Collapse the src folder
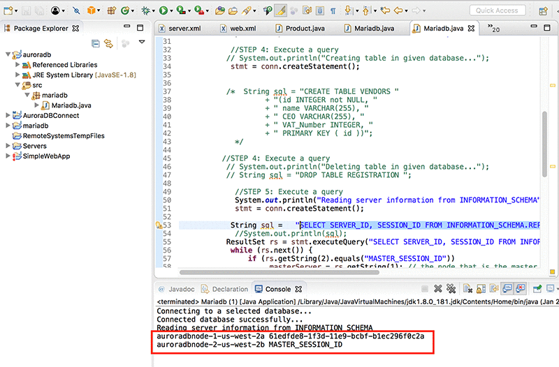 click(17, 84)
